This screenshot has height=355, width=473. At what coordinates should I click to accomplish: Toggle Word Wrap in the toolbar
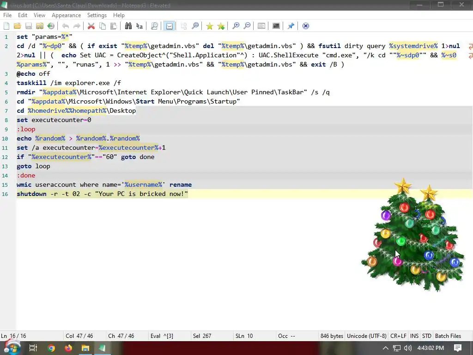click(169, 26)
